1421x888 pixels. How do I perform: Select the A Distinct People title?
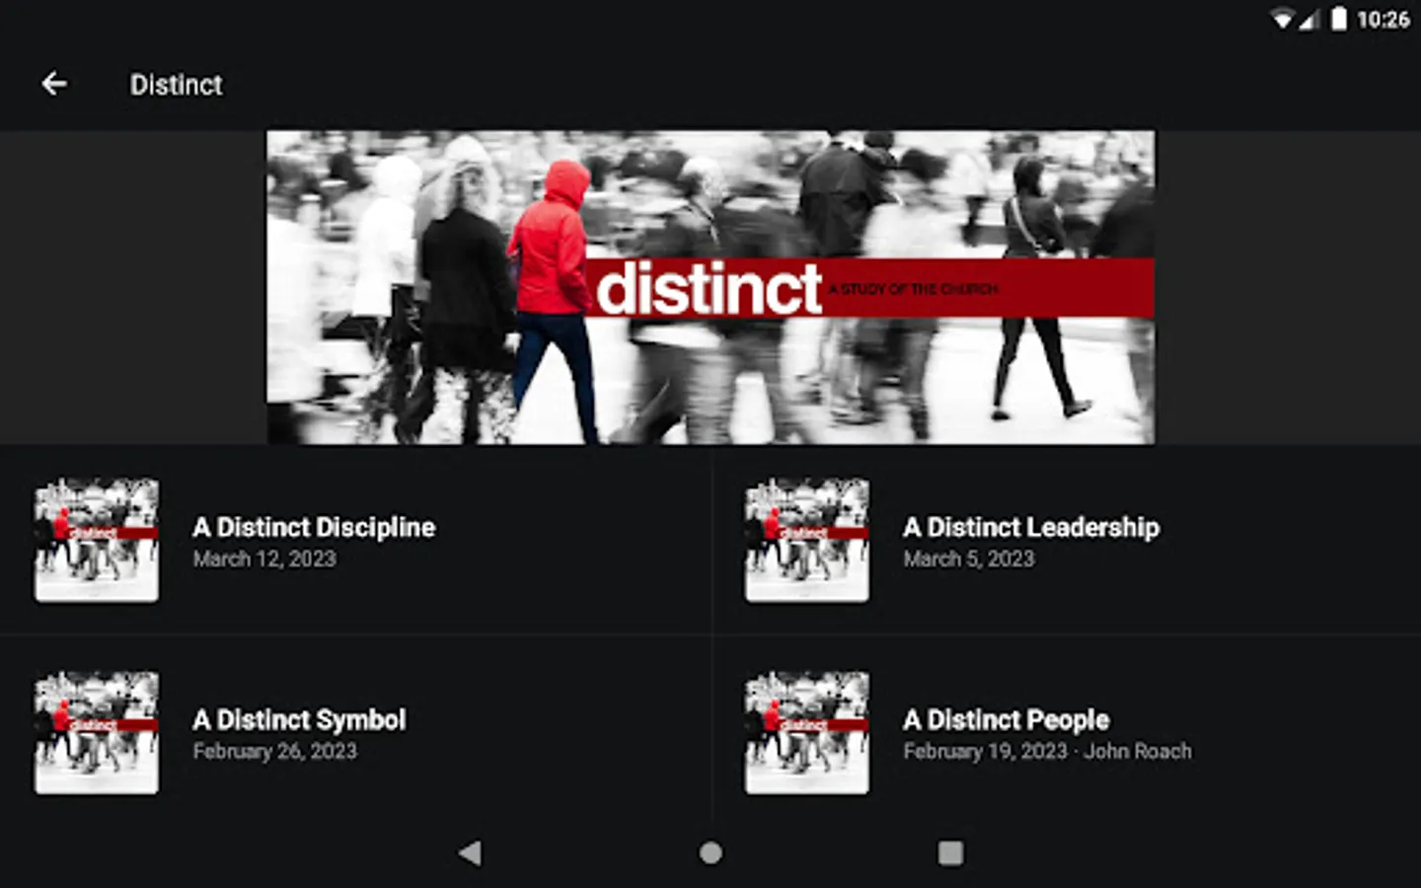(1006, 719)
